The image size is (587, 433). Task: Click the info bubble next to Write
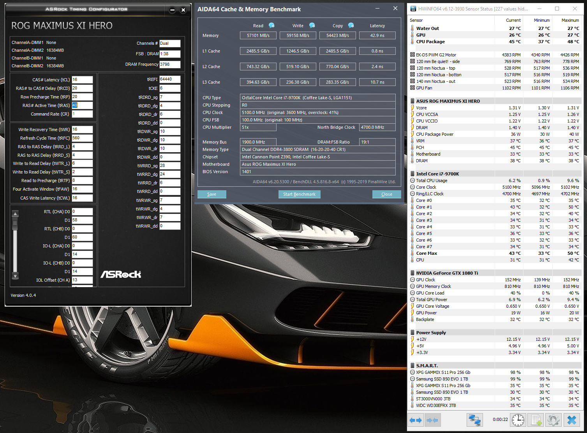[x=312, y=25]
